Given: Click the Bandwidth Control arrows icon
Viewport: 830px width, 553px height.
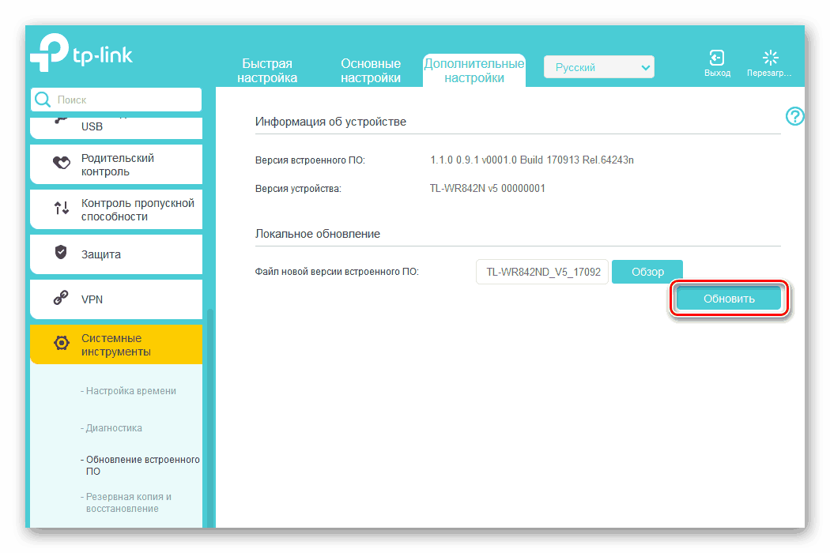Looking at the screenshot, I should [62, 208].
